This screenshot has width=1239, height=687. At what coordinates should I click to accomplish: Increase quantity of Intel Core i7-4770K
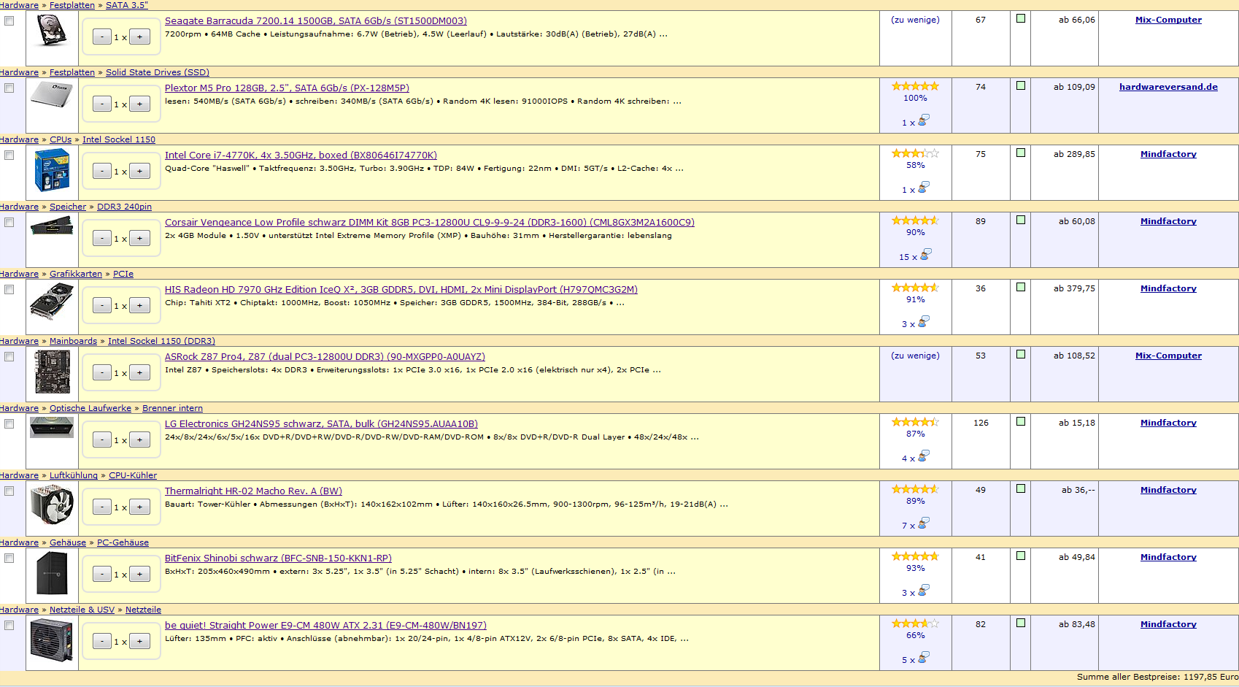139,172
